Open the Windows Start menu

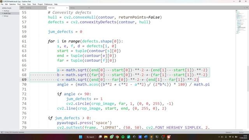pos(81,137)
